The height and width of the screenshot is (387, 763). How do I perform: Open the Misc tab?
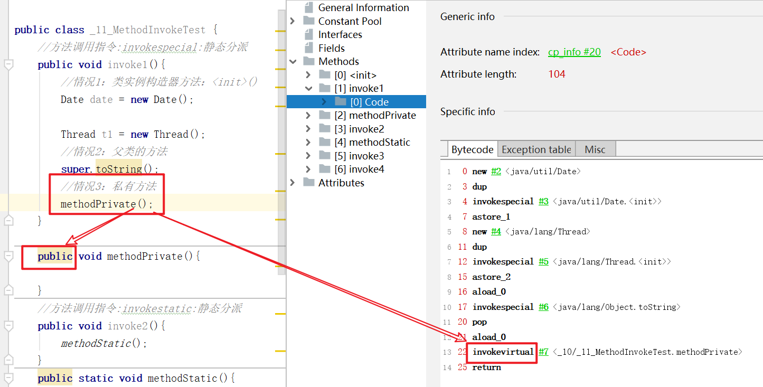click(x=595, y=149)
